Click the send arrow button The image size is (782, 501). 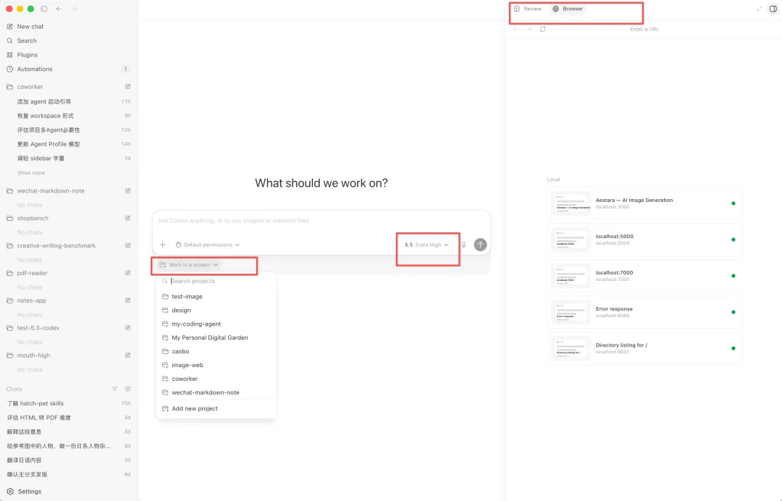coord(480,245)
